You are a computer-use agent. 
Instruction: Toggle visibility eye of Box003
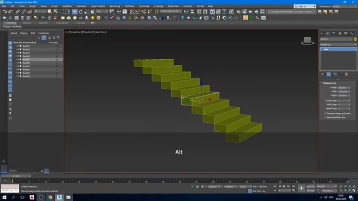17,52
